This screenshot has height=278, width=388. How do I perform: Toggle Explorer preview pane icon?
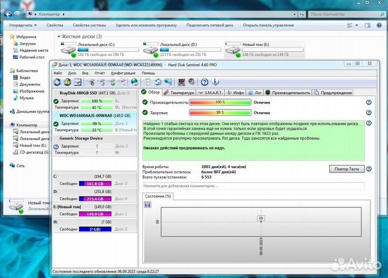tap(368, 25)
